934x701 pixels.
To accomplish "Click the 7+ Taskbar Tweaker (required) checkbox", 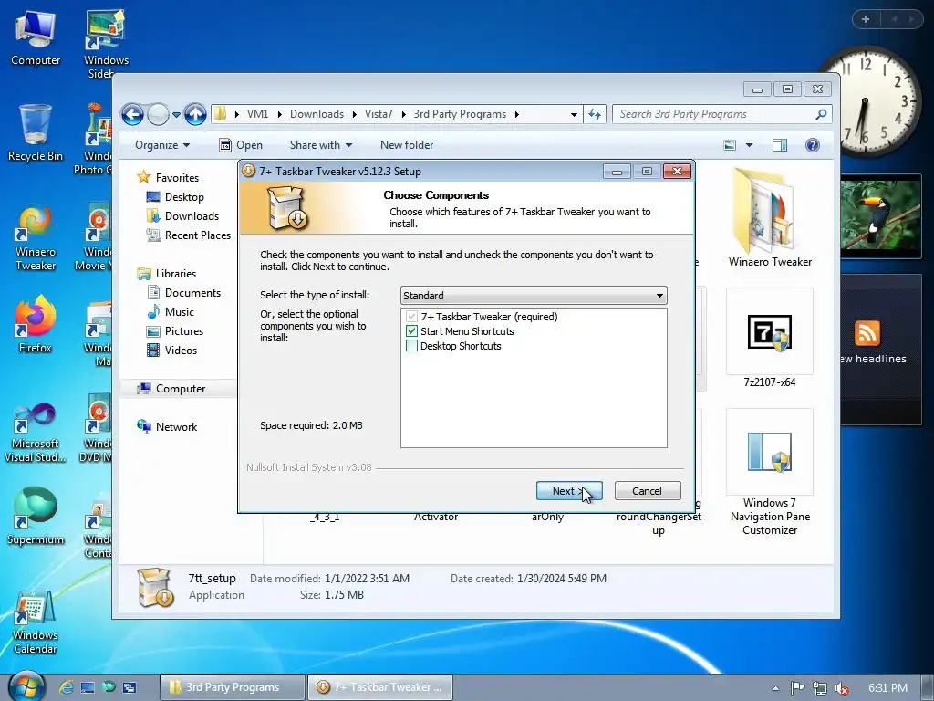I will click(411, 317).
